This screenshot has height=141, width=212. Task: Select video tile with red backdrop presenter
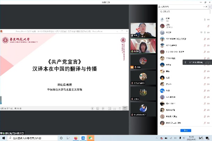143,46
